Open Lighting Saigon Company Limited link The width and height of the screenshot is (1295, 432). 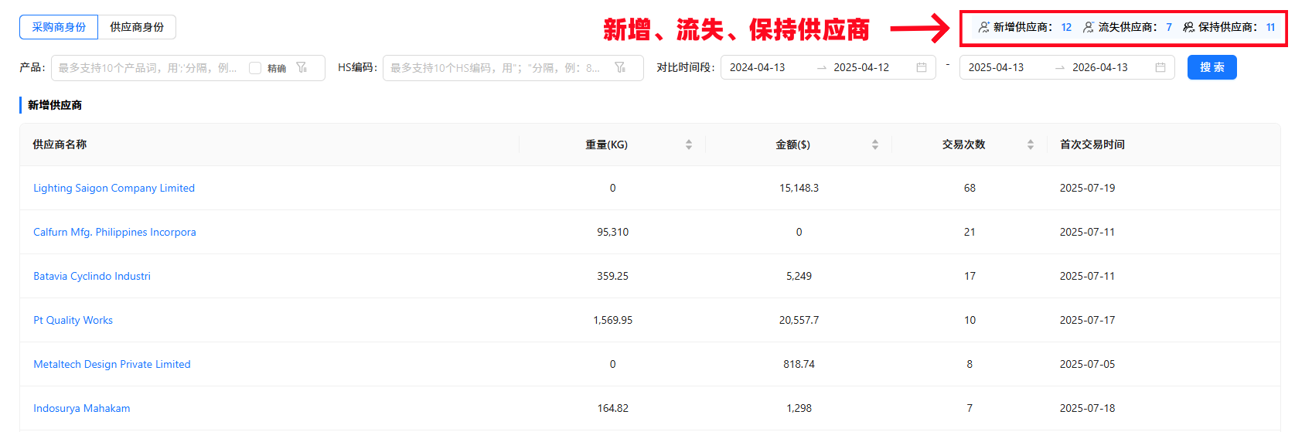pyautogui.click(x=114, y=188)
